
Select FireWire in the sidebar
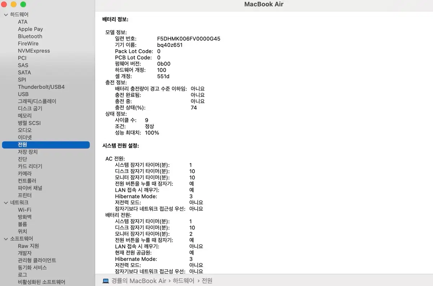(28, 44)
